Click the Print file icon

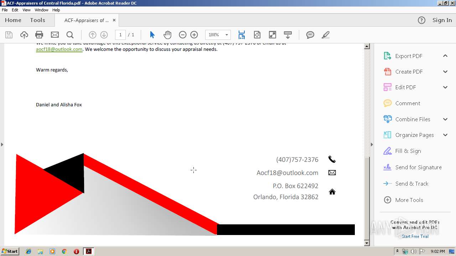(39, 35)
